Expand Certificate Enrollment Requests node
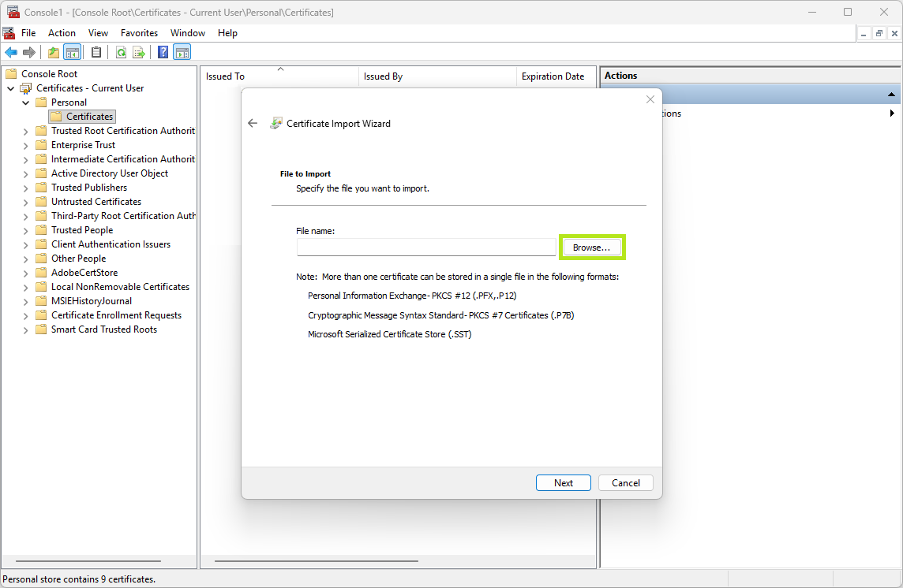Image resolution: width=903 pixels, height=588 pixels. tap(25, 316)
